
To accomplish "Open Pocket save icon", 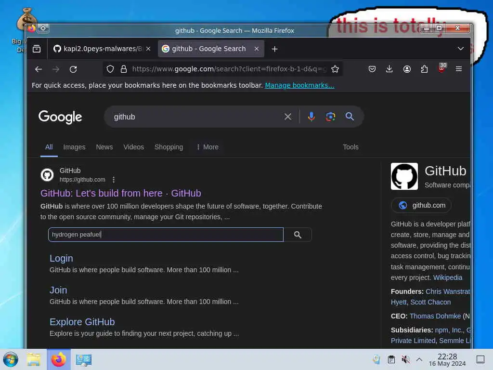I will pos(372,69).
